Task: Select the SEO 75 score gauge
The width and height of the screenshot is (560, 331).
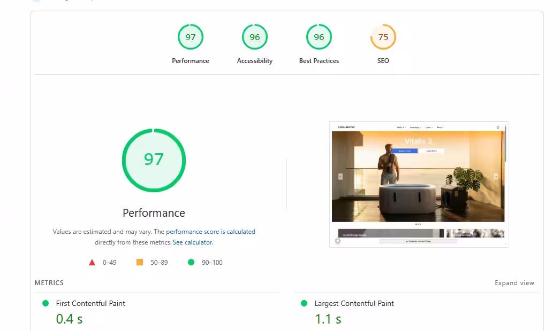Action: click(x=383, y=37)
